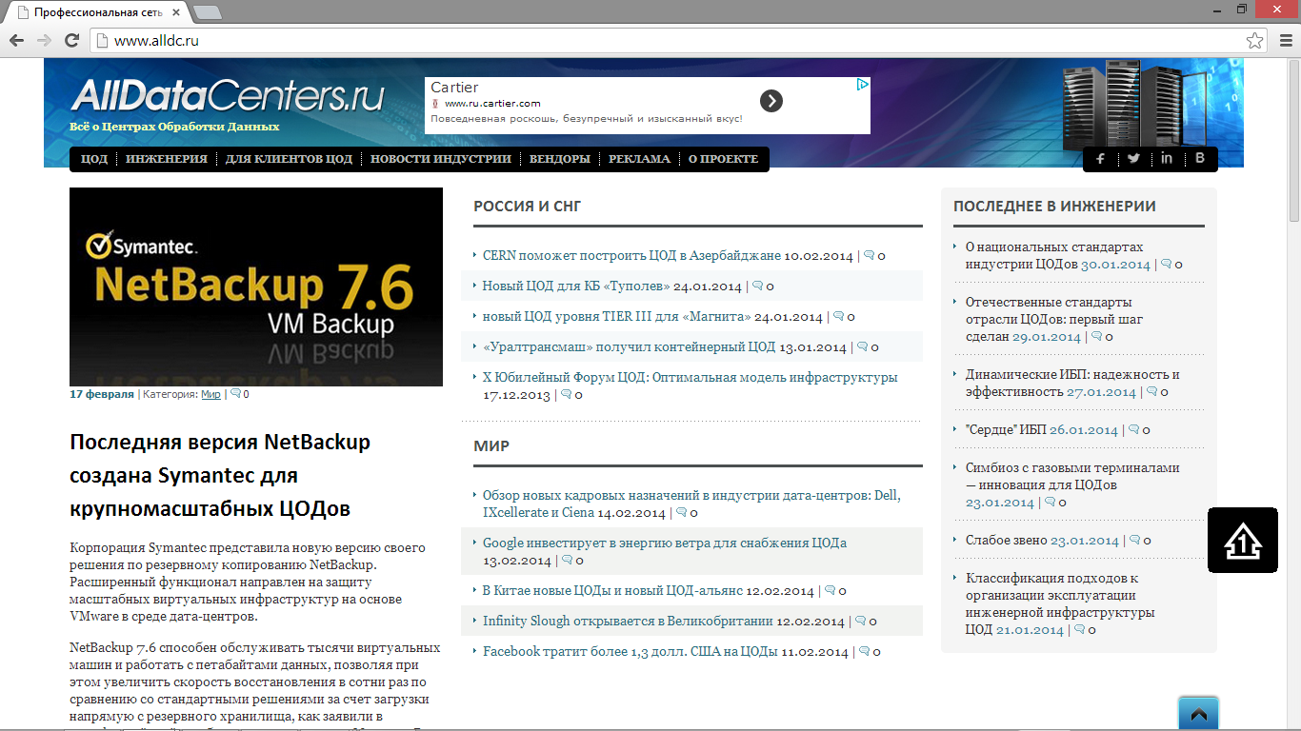Viewport: 1301px width, 731px height.
Task: Read the «Уралтрансмаш» получил контейнерный ЦОД article
Action: click(x=629, y=347)
